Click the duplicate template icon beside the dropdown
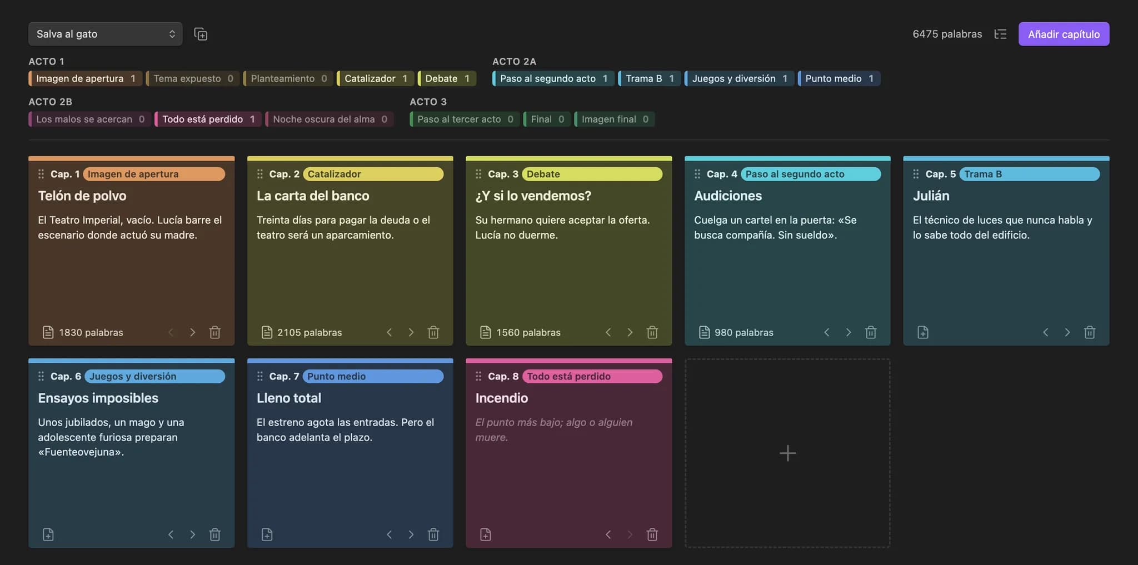The height and width of the screenshot is (565, 1138). [201, 34]
